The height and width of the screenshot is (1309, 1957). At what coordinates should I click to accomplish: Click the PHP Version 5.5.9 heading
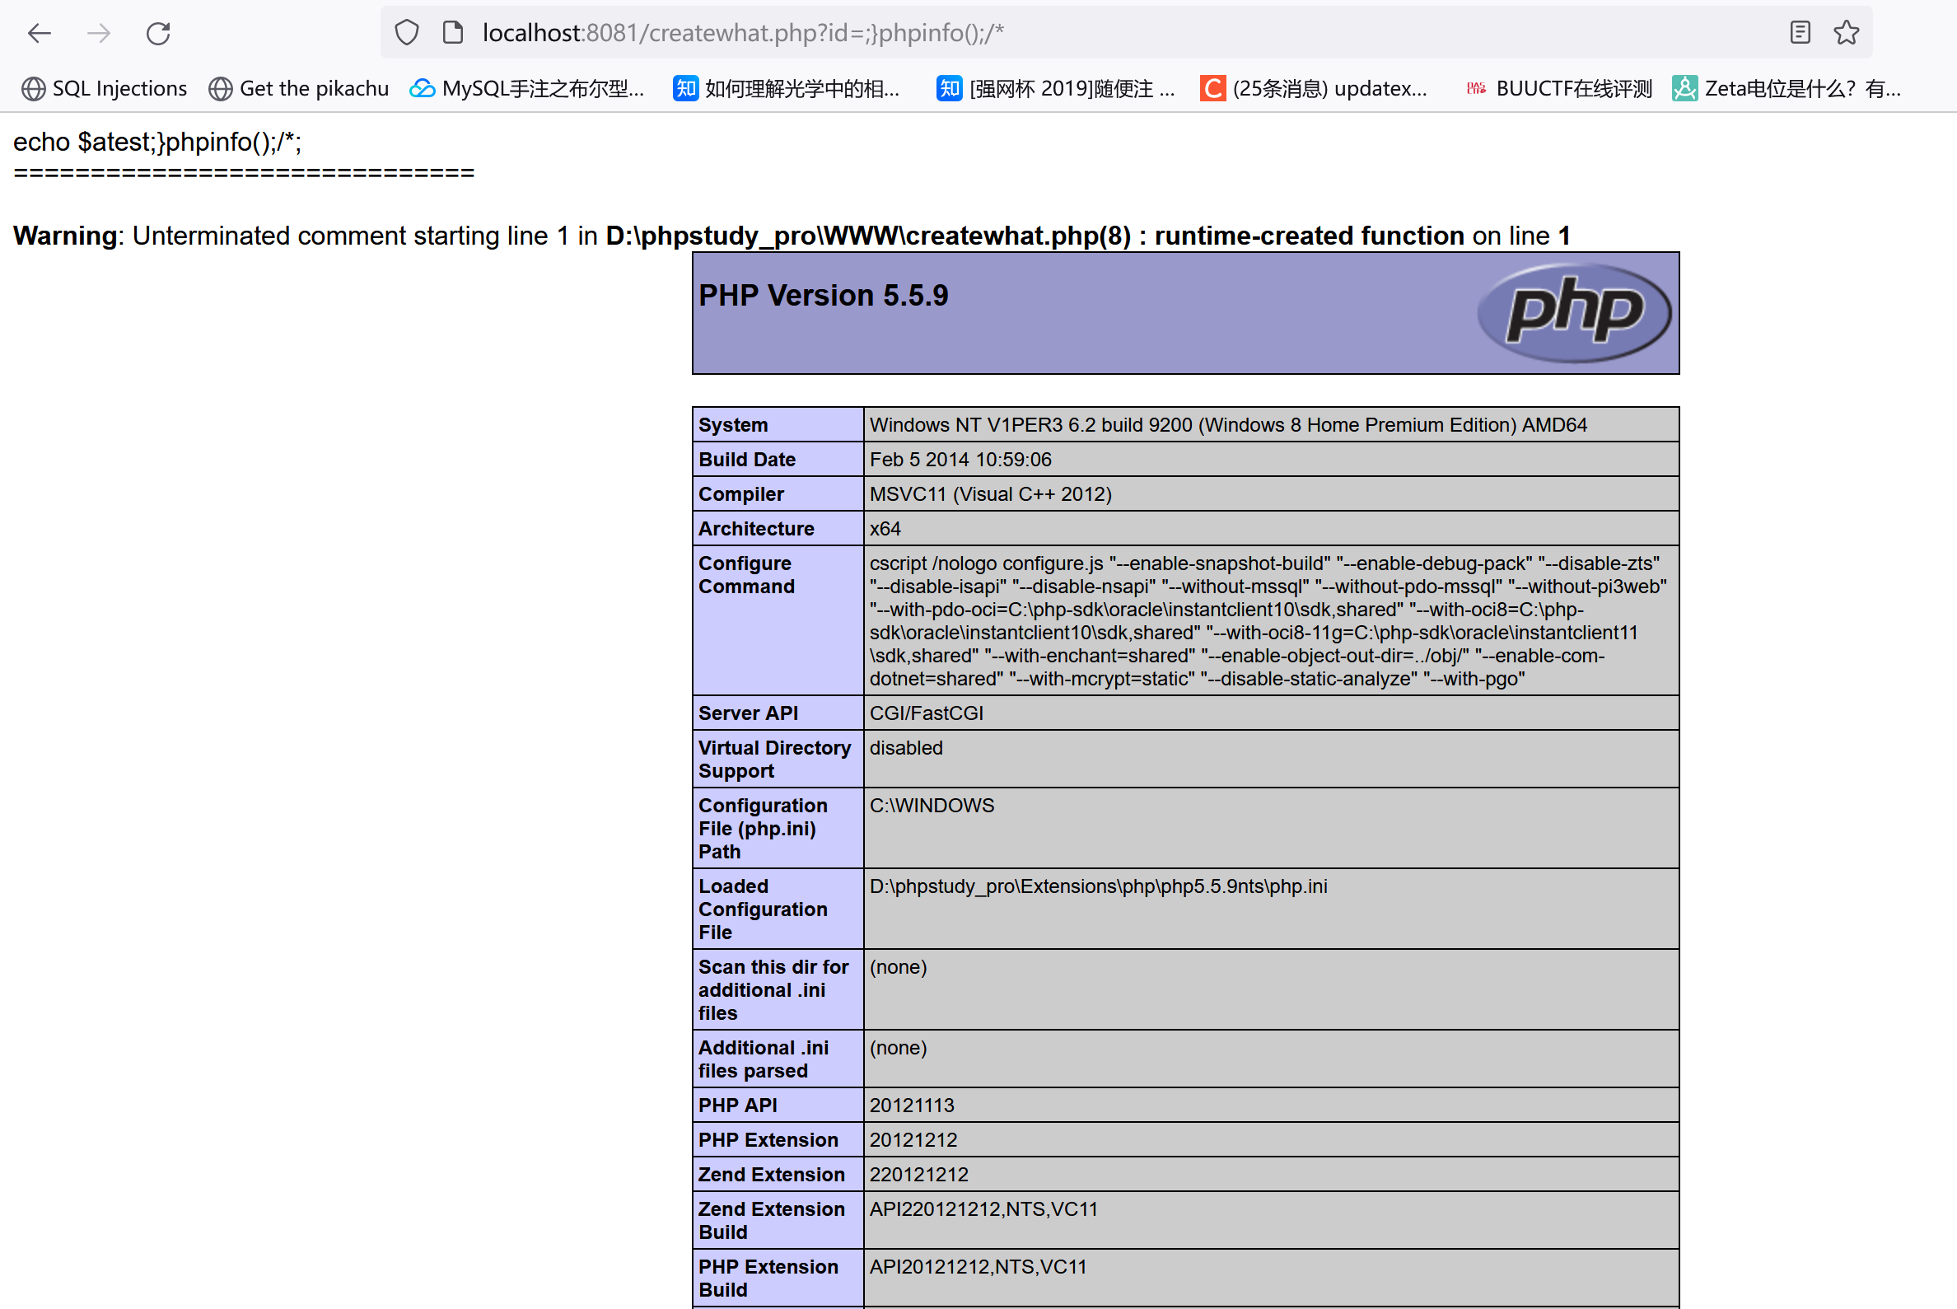coord(823,296)
